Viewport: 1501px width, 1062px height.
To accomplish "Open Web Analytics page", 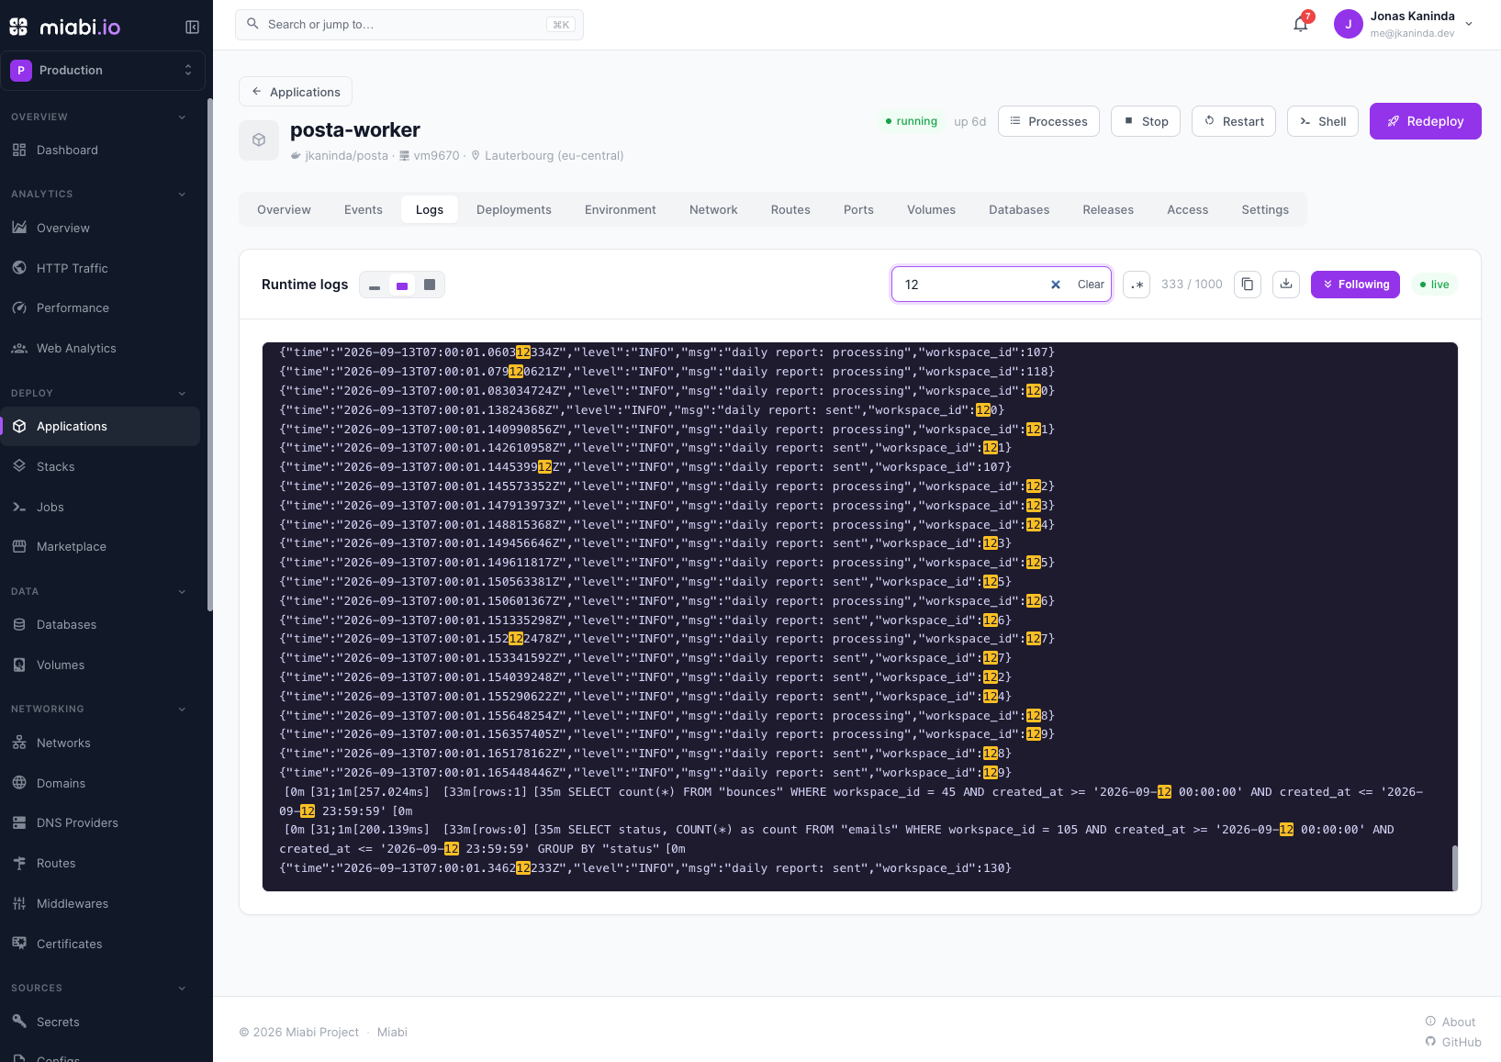I will (x=101, y=348).
